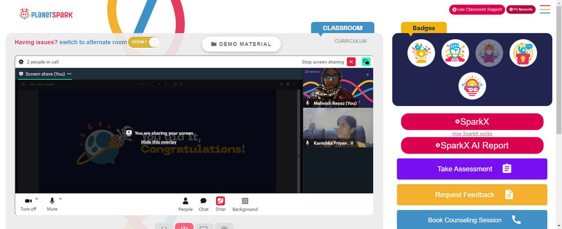The image size is (562, 229).
Task: Select the brain lightbulb badge
Action: pos(472,86)
